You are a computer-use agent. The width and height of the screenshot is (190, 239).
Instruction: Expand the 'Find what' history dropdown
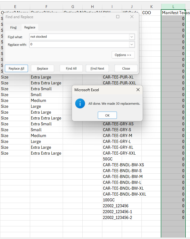[x=132, y=37]
